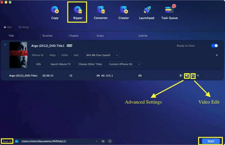Image resolution: width=225 pixels, height=145 pixels.
Task: Play the Argo title preview
Action: 181,76
